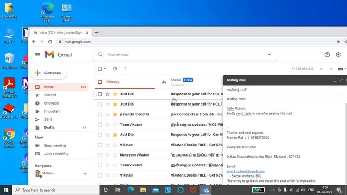The width and height of the screenshot is (347, 195).
Task: Go back in the browser
Action: [34, 42]
